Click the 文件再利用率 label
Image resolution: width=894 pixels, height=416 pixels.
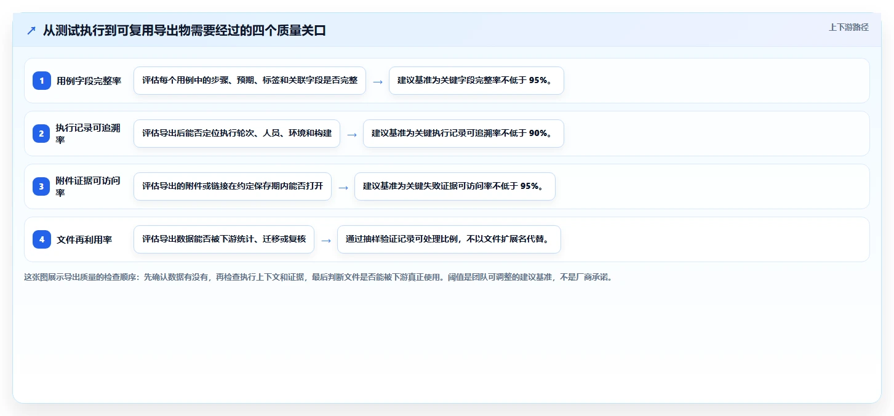point(84,239)
